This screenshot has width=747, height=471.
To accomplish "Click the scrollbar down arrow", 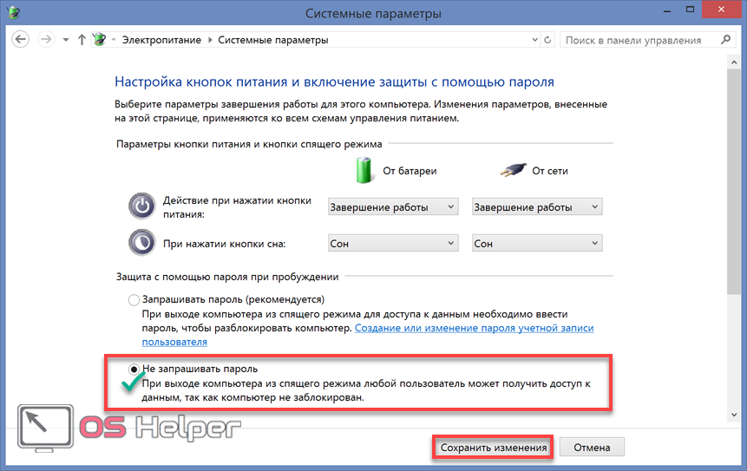I will coord(734,415).
